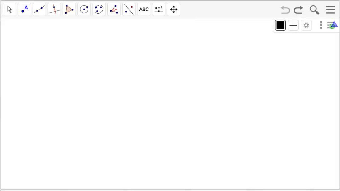The image size is (340, 191).
Task: Pick the Perpendicular Line tool
Action: [x=54, y=10]
